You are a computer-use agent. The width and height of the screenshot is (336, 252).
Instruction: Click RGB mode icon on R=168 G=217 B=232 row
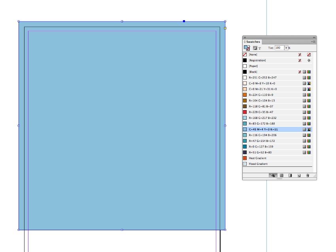(x=309, y=118)
